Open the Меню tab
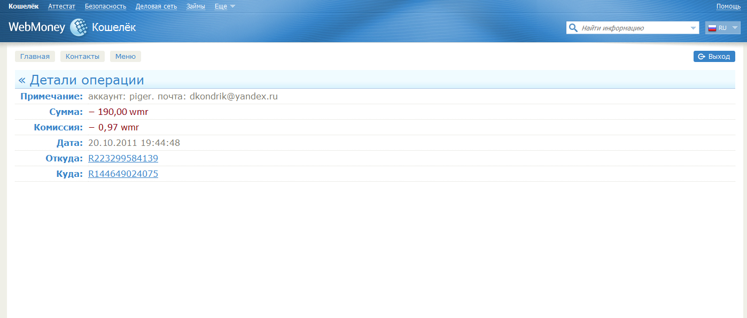 coord(126,57)
